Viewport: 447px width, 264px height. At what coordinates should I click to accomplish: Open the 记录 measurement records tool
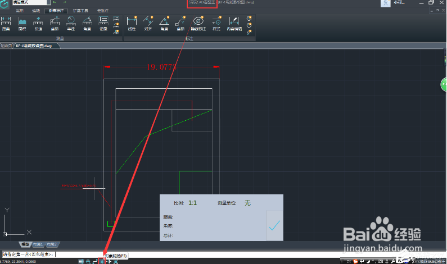103,24
